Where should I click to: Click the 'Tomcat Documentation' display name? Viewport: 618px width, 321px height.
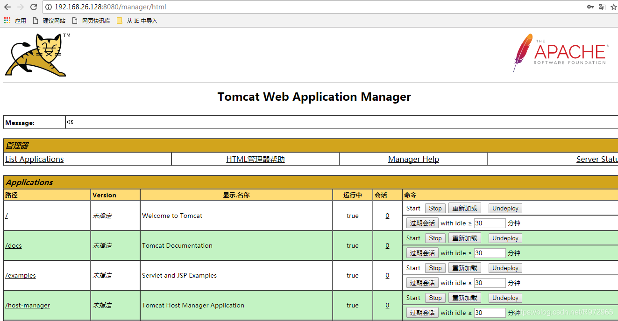(177, 245)
